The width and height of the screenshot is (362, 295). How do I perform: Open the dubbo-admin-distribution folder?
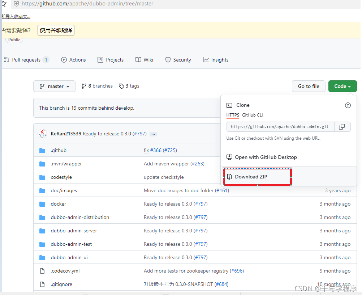[80, 218]
